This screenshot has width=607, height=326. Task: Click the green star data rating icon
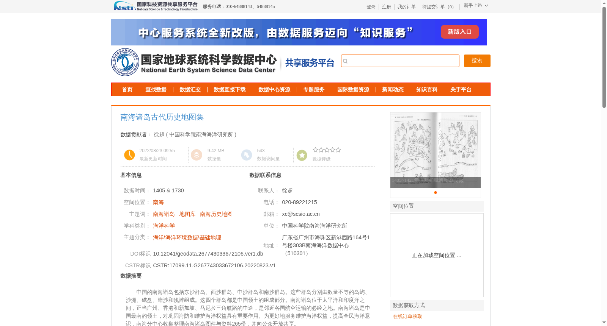pyautogui.click(x=302, y=155)
